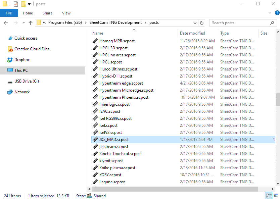The width and height of the screenshot is (280, 199).
Task: Select the IselV2.scpost file name
Action: 110,133
